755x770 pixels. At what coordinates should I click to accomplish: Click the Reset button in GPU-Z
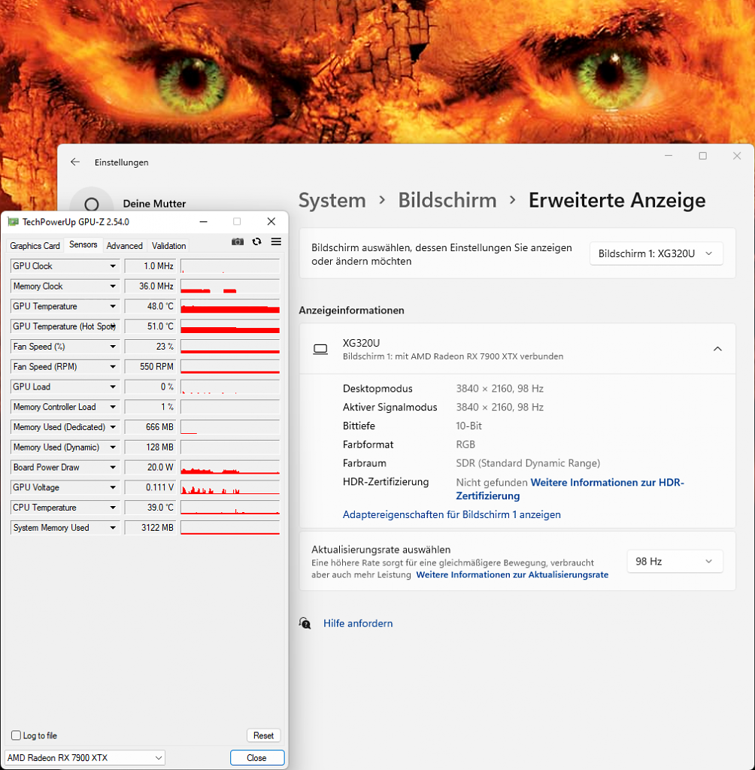coord(263,735)
